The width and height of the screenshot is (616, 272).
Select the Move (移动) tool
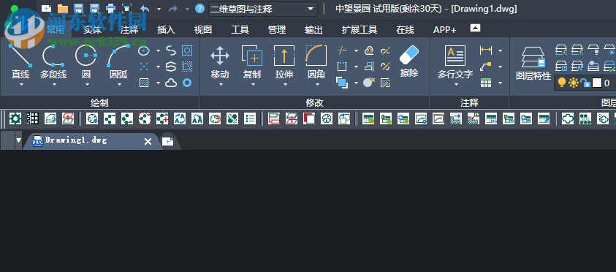220,62
